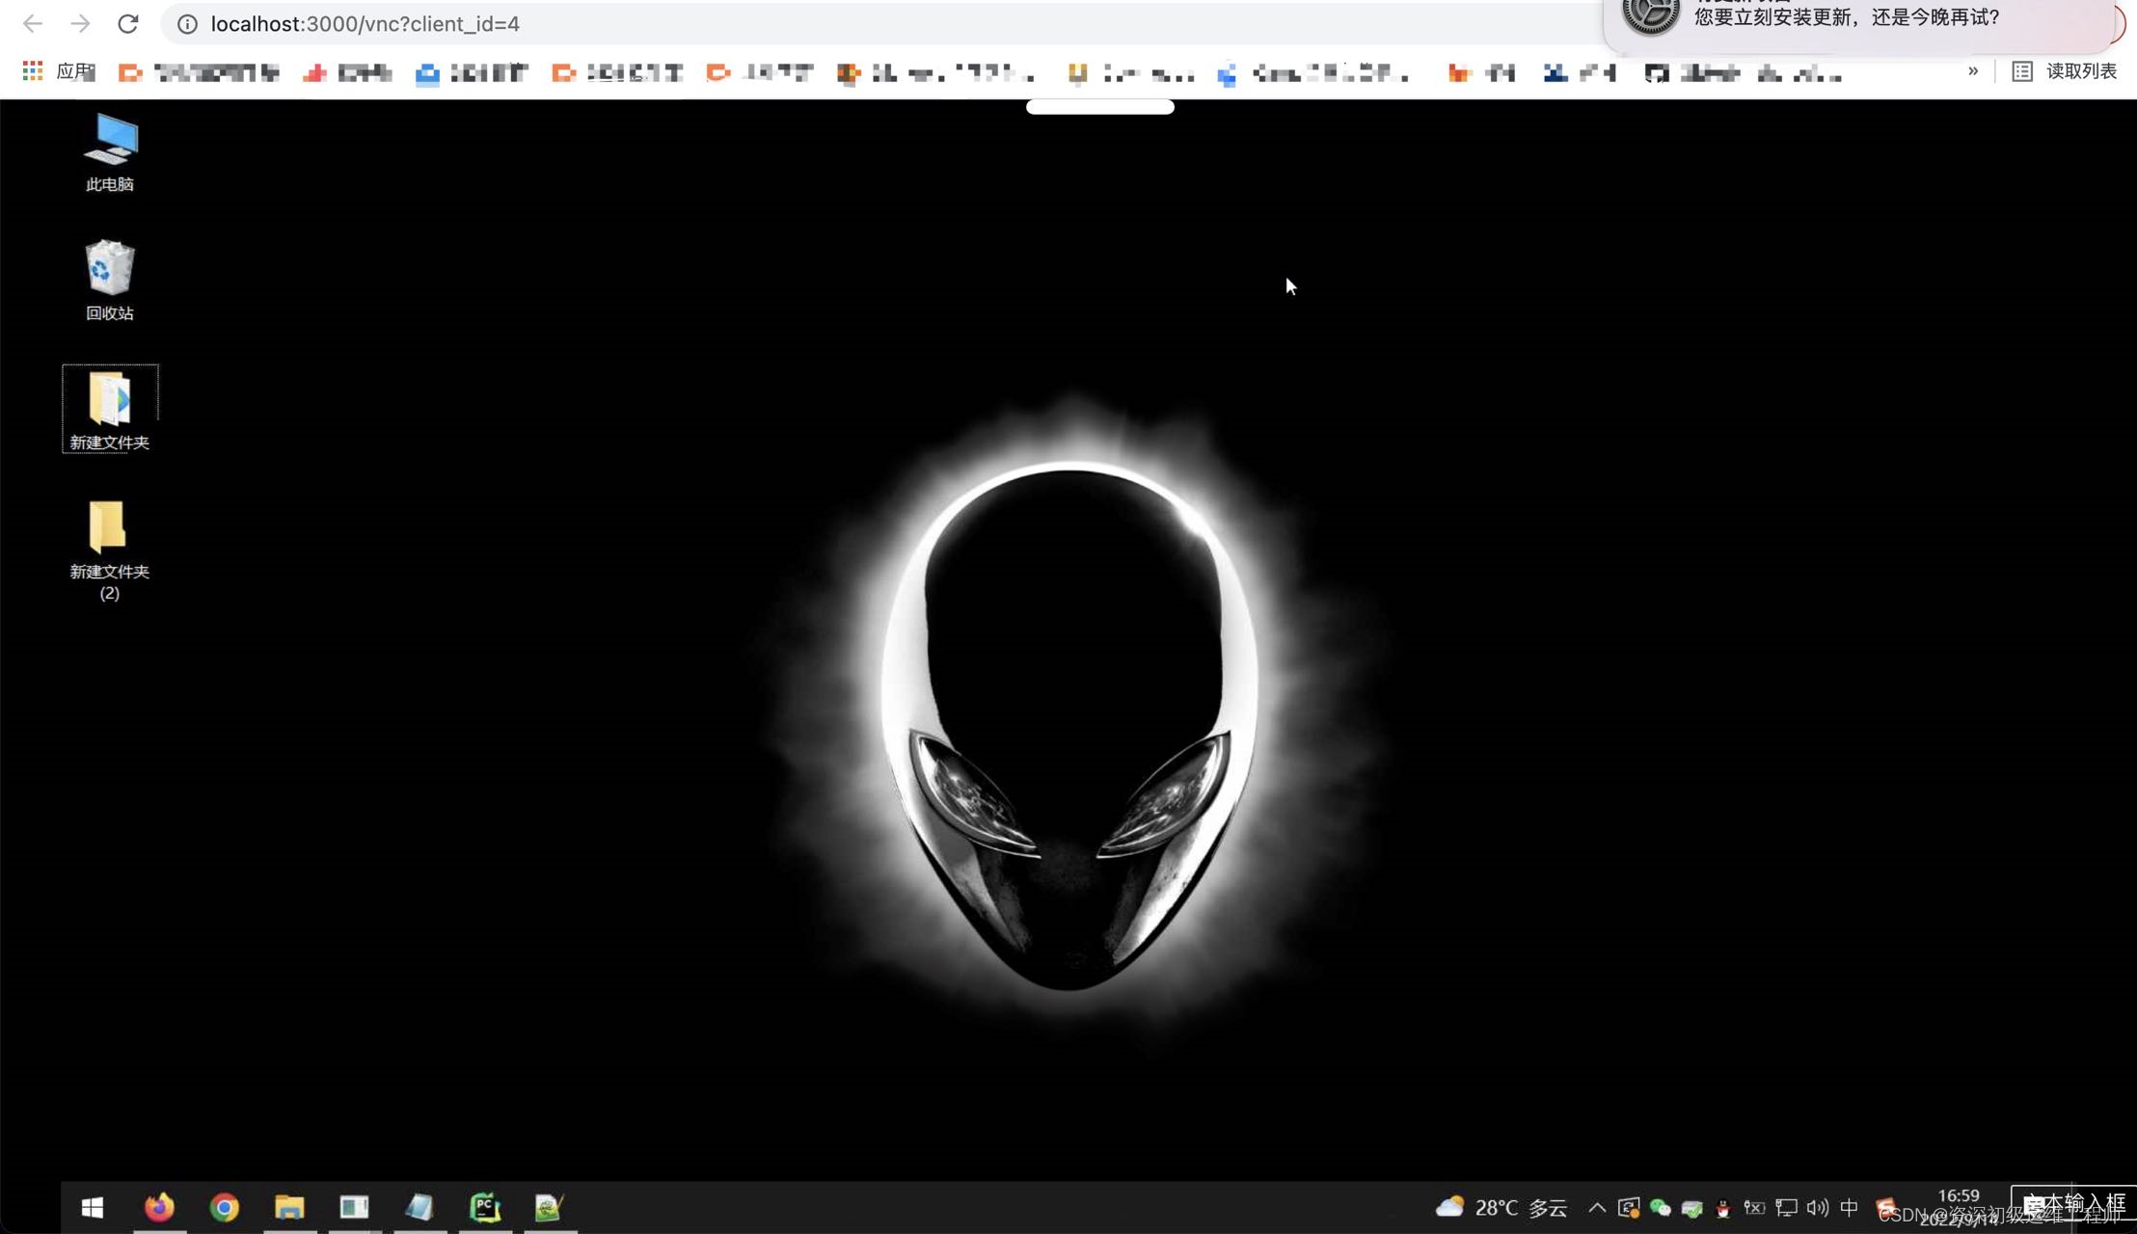Open the WeChat tray icon
The image size is (2137, 1234).
tap(1660, 1208)
